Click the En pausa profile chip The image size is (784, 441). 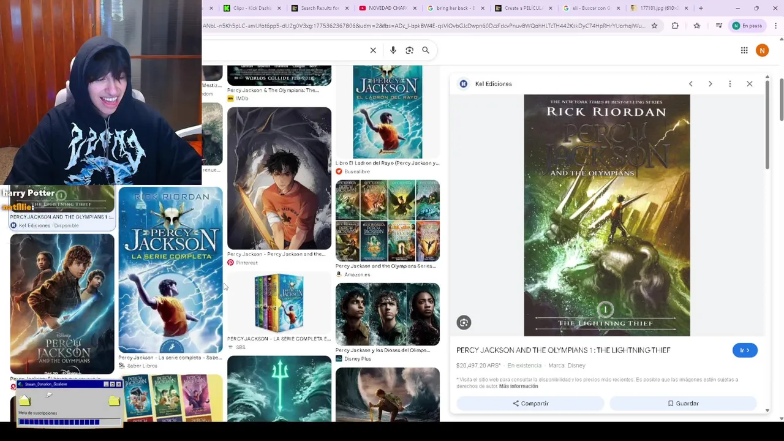click(x=747, y=26)
